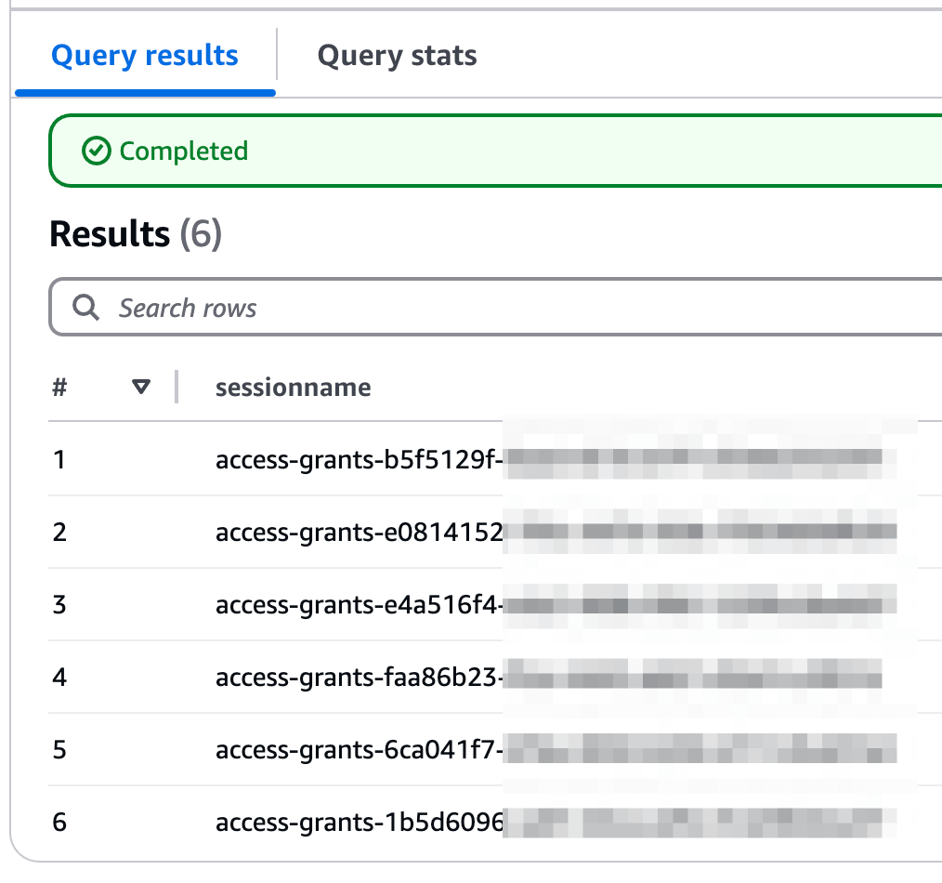
Task: Click the Completed checkmark status icon
Action: [x=96, y=151]
